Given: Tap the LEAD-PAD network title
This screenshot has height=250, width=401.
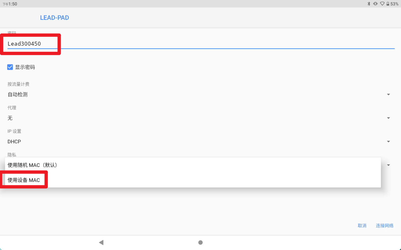Looking at the screenshot, I should coord(55,18).
